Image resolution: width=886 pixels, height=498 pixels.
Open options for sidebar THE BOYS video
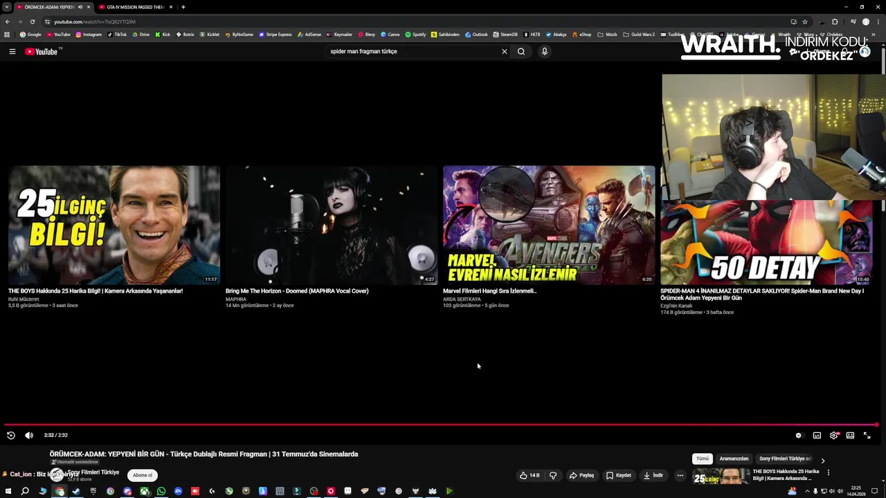pyautogui.click(x=829, y=472)
